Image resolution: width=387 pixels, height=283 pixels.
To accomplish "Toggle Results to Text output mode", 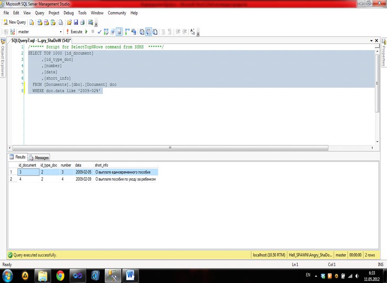I will point(142,32).
